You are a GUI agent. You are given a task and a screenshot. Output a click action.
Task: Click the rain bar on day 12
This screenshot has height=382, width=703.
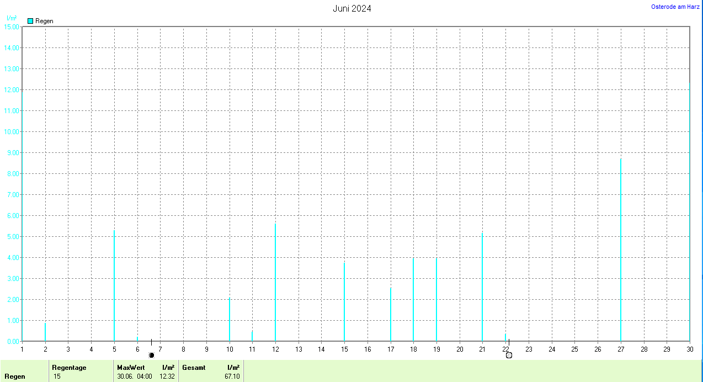pos(275,282)
